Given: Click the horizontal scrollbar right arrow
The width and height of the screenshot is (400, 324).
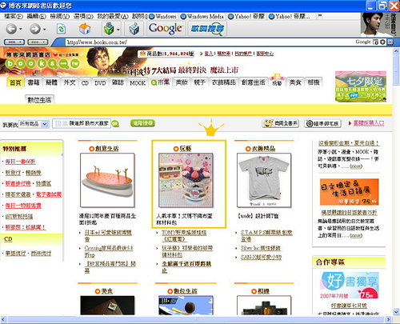Looking at the screenshot, I should (x=389, y=319).
